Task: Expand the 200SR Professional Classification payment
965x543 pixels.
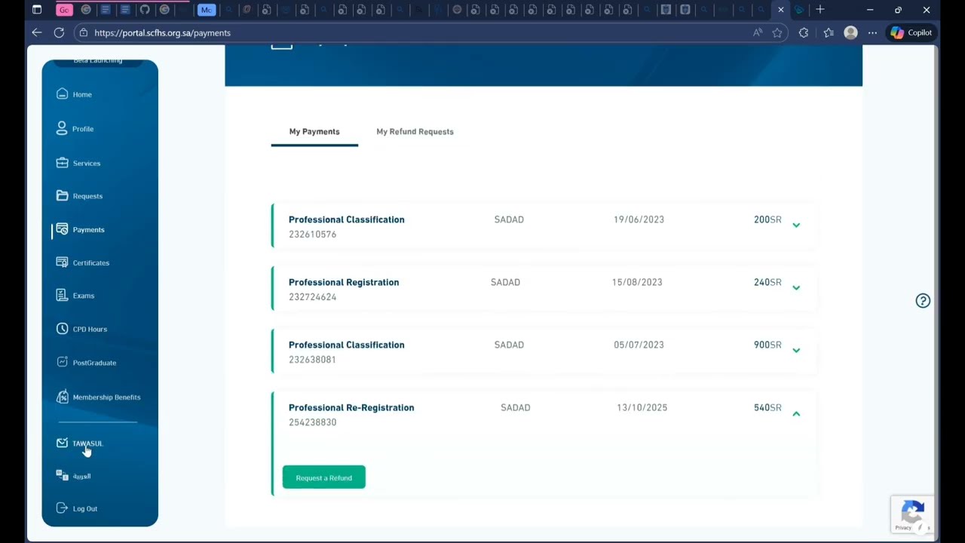Action: 796,225
